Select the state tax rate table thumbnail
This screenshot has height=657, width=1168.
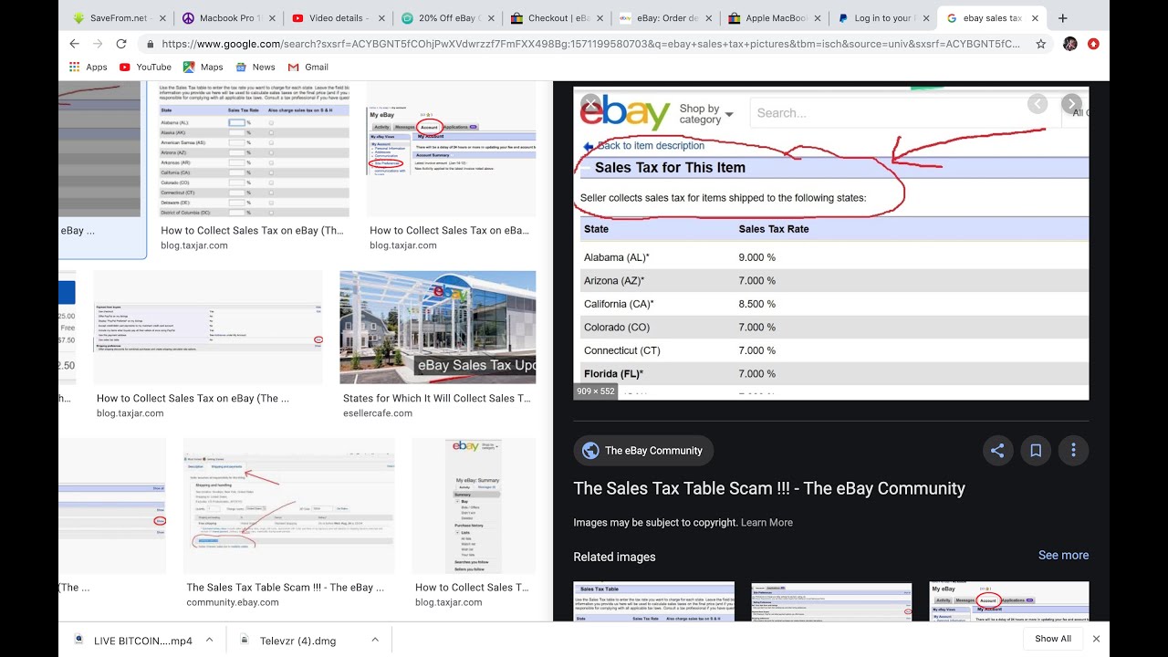coord(254,149)
